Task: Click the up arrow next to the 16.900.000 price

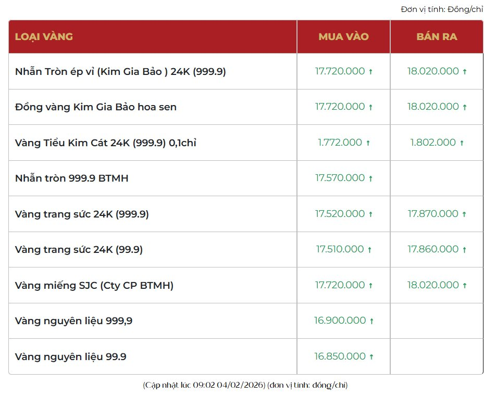Action: click(371, 322)
